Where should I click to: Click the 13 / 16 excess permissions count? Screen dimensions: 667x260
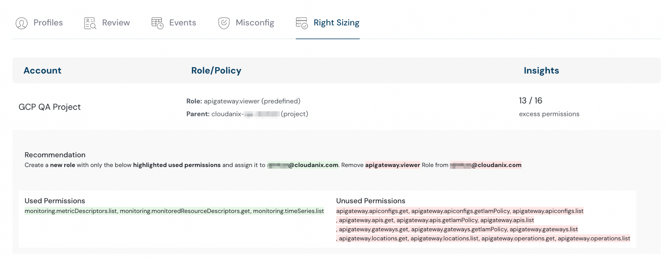[x=530, y=101]
